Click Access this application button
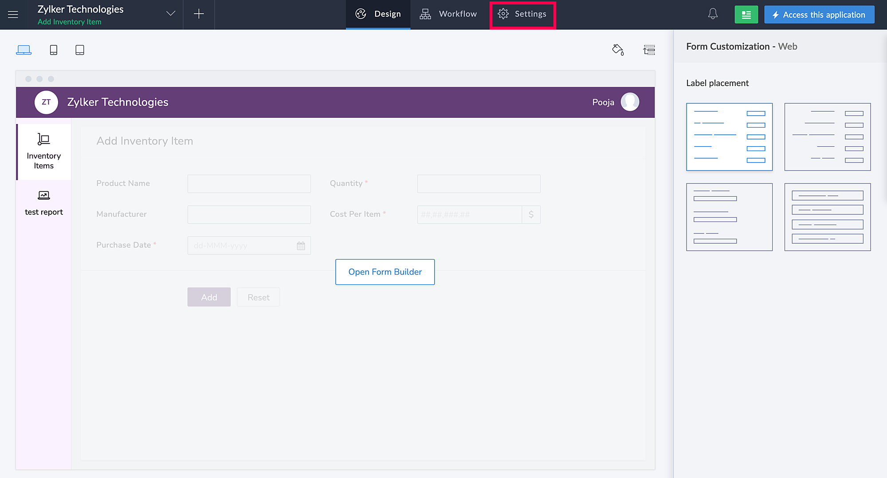Viewport: 887px width, 478px height. 819,15
